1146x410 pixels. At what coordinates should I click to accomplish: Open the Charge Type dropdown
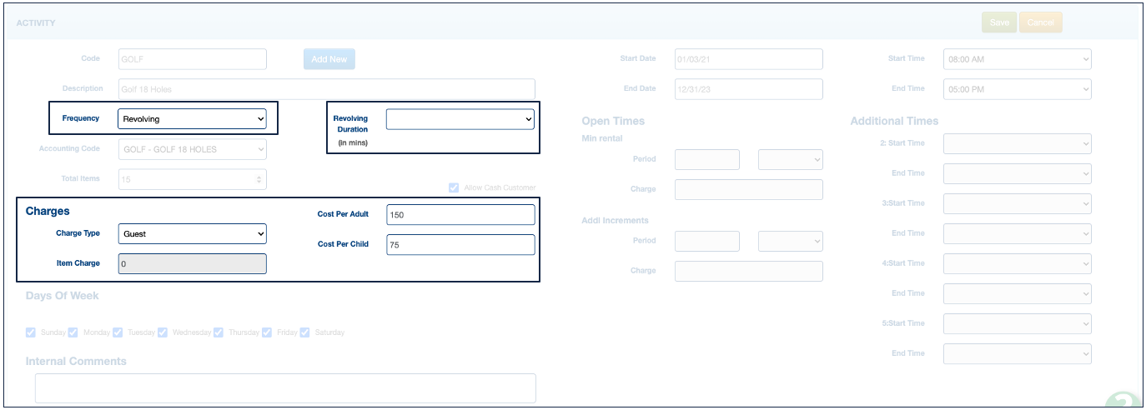click(192, 234)
